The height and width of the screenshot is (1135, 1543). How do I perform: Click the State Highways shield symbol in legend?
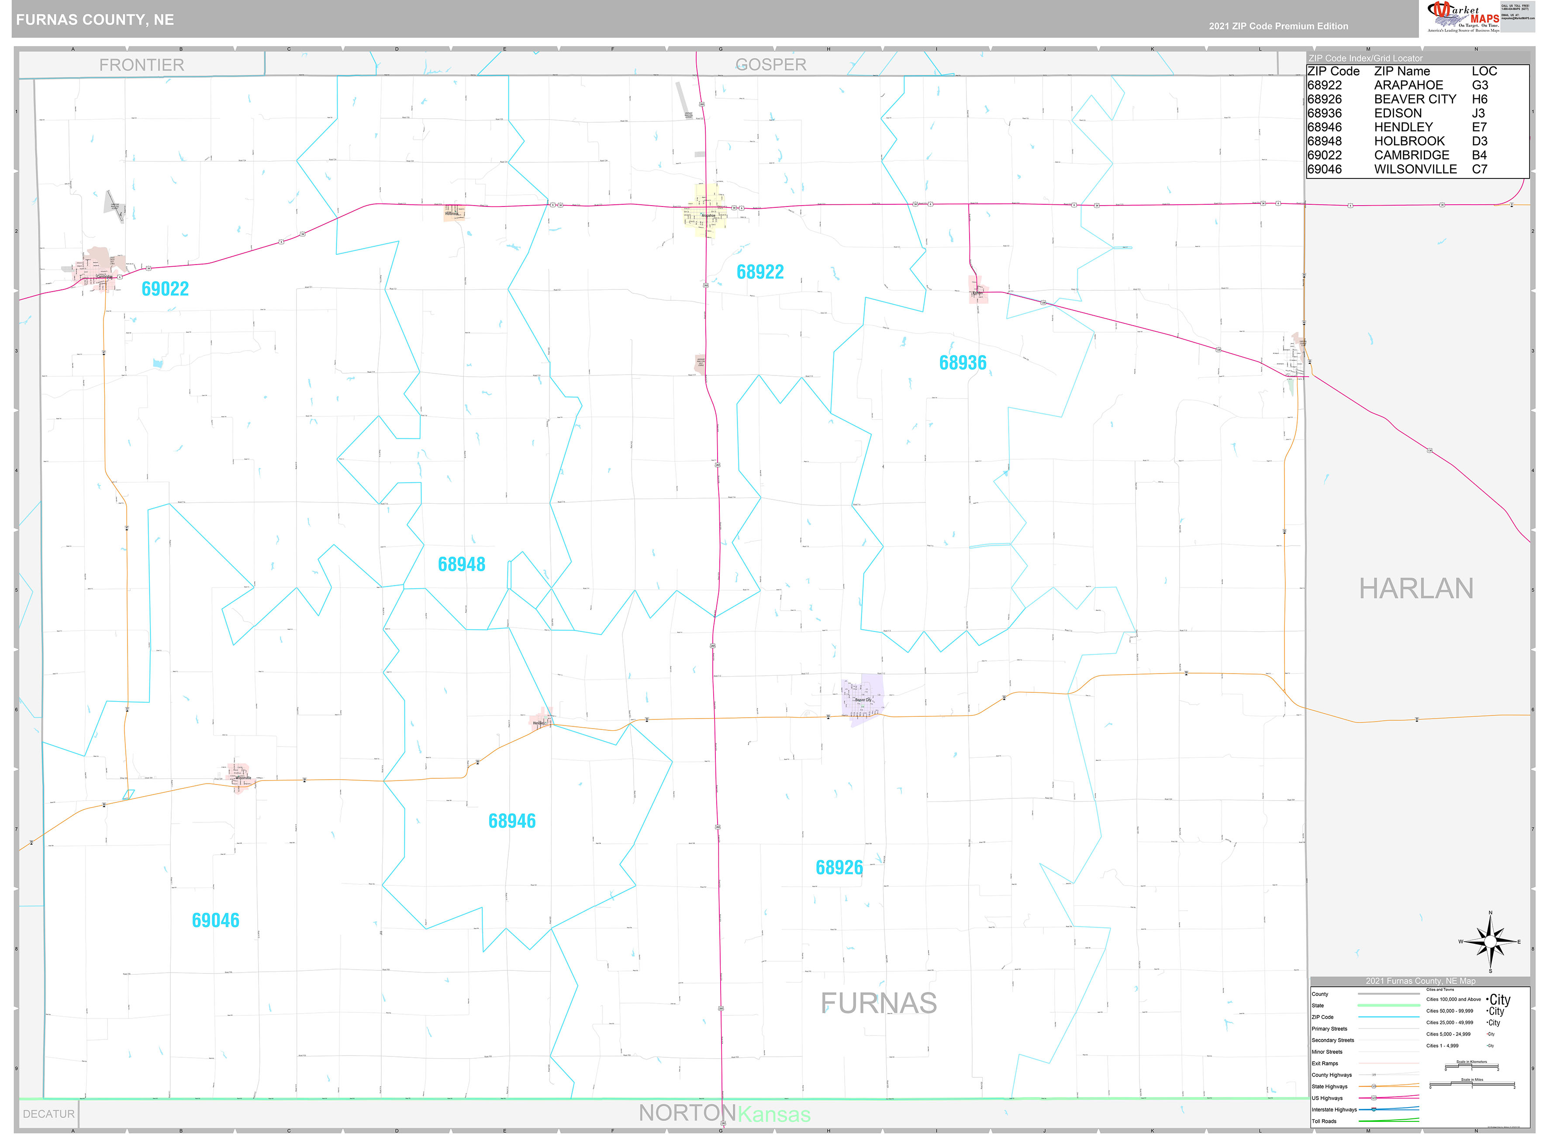(1374, 1086)
